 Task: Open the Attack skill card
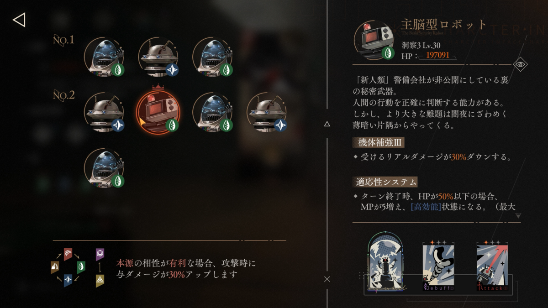pyautogui.click(x=492, y=267)
